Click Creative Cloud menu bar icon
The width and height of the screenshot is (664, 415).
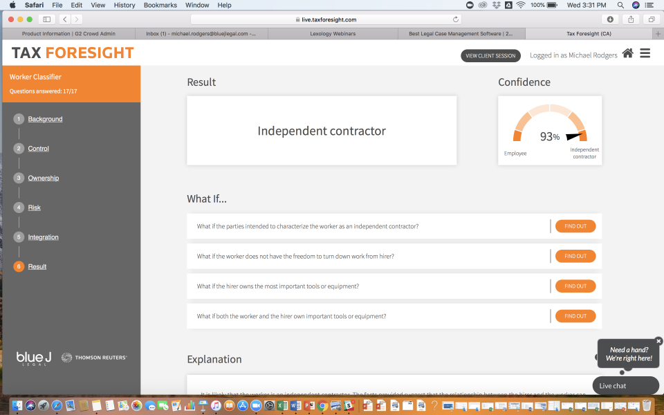click(483, 5)
